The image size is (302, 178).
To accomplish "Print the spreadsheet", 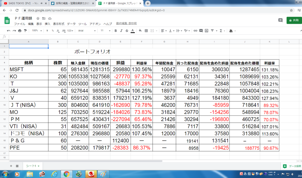I will coord(20,31).
